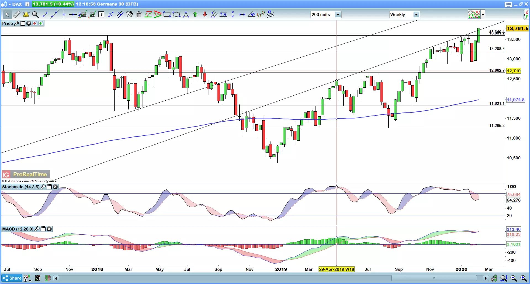Select the standard deviation sigma channel tool

pyautogui.click(x=270, y=14)
